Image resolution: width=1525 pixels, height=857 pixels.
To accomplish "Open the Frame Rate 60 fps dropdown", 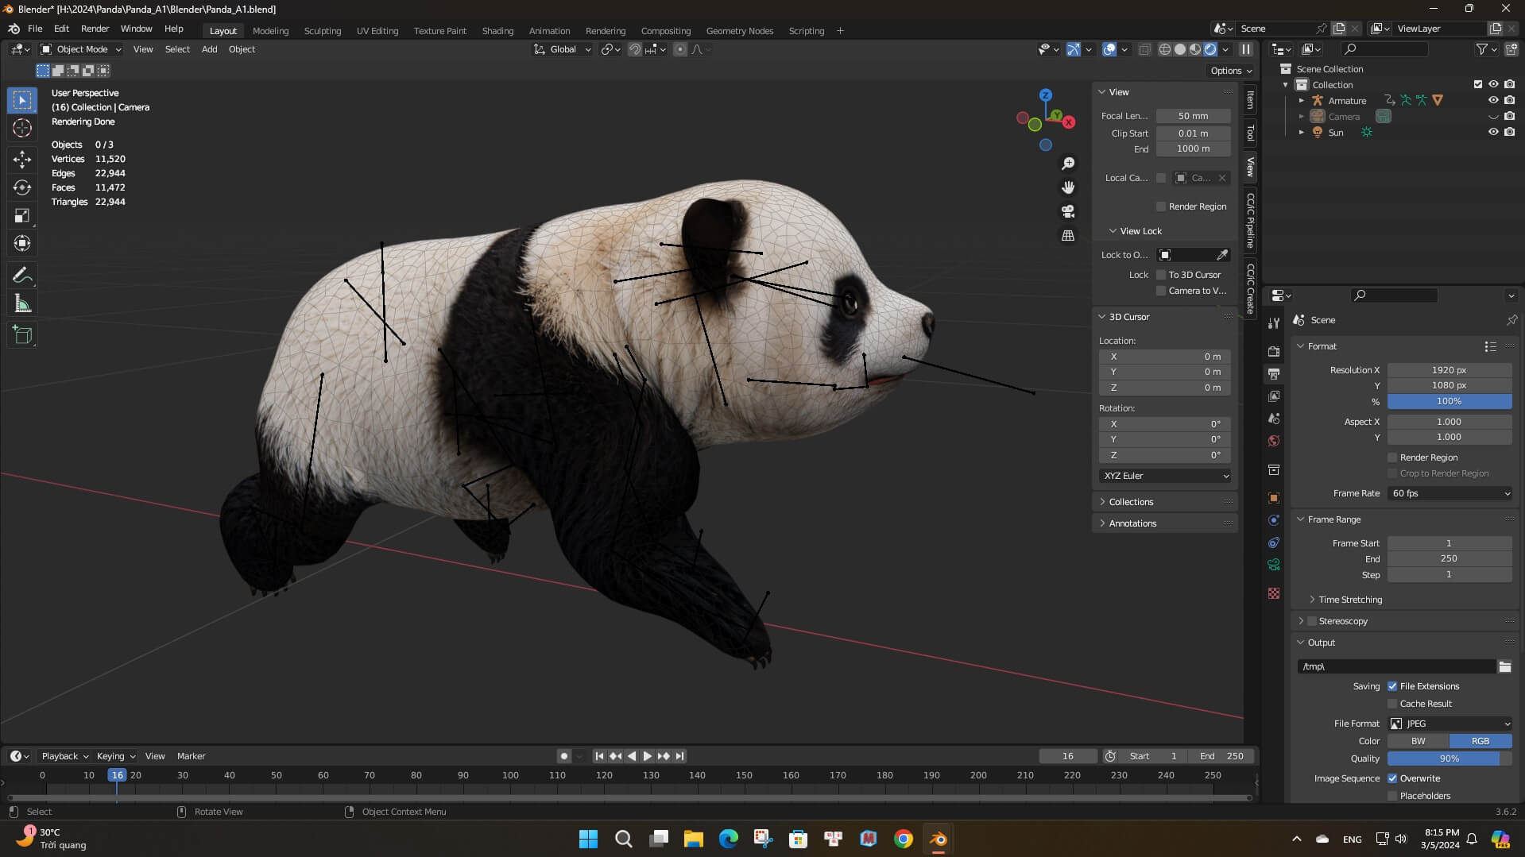I will [1450, 493].
